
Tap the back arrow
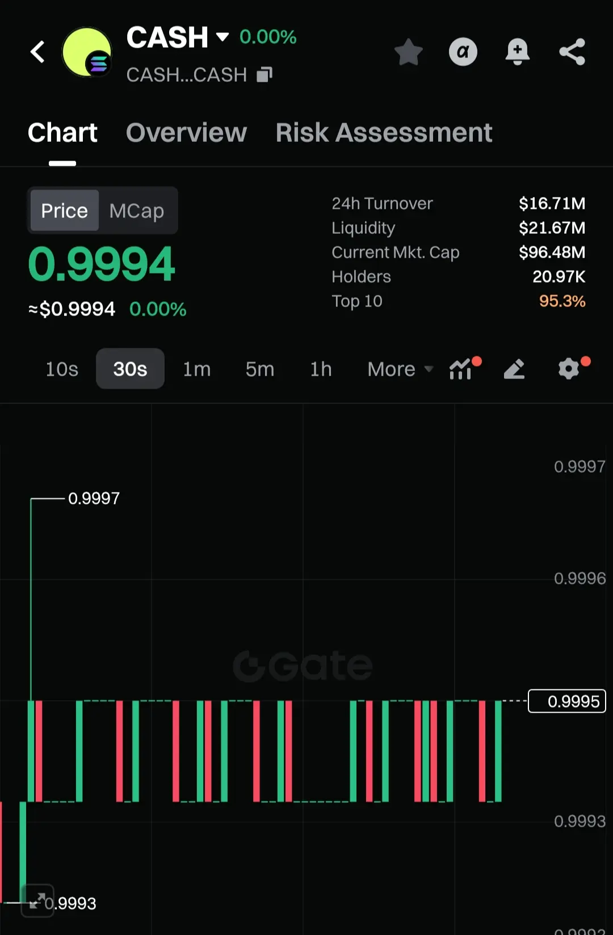37,52
